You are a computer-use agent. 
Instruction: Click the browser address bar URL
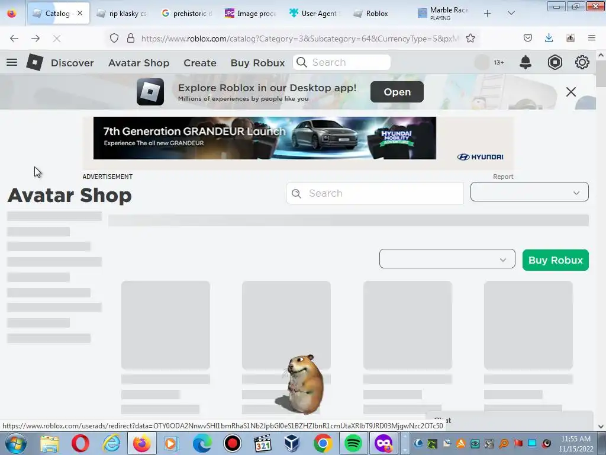click(300, 39)
